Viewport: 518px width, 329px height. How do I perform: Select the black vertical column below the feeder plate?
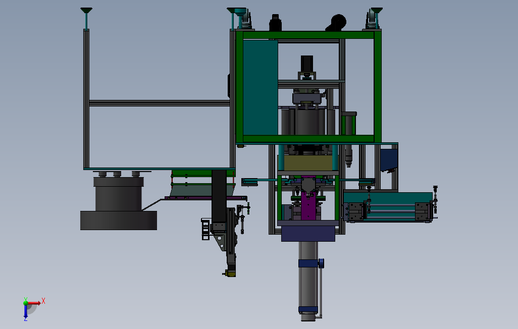(219, 196)
